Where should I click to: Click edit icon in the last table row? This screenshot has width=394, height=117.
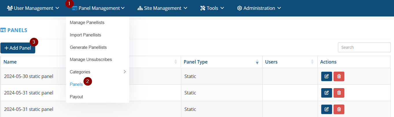point(326,109)
